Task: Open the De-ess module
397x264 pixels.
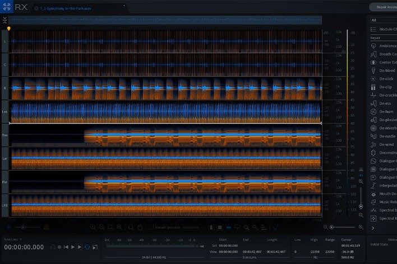Action: [x=384, y=103]
